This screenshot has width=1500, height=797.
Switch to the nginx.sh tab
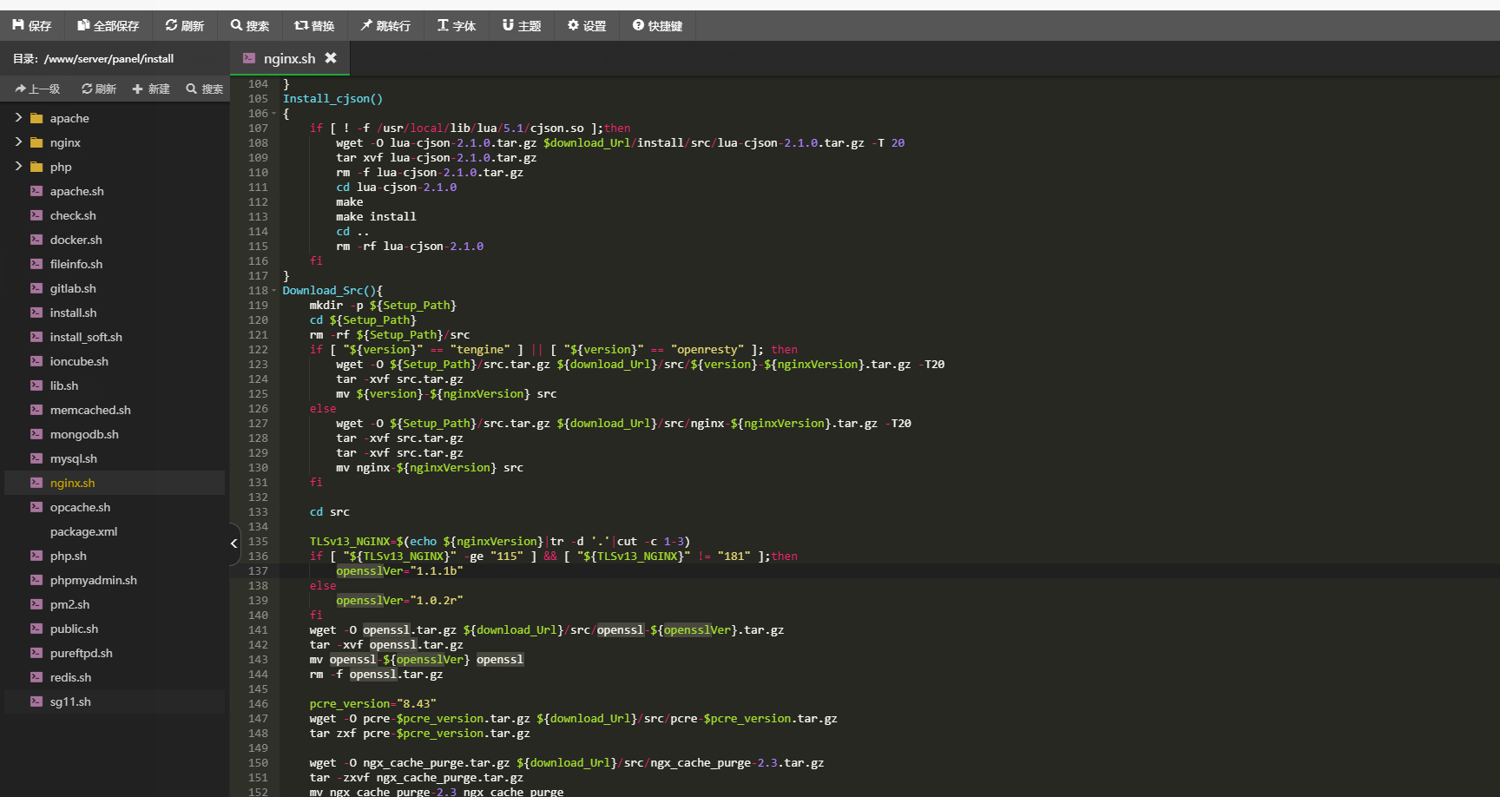288,59
